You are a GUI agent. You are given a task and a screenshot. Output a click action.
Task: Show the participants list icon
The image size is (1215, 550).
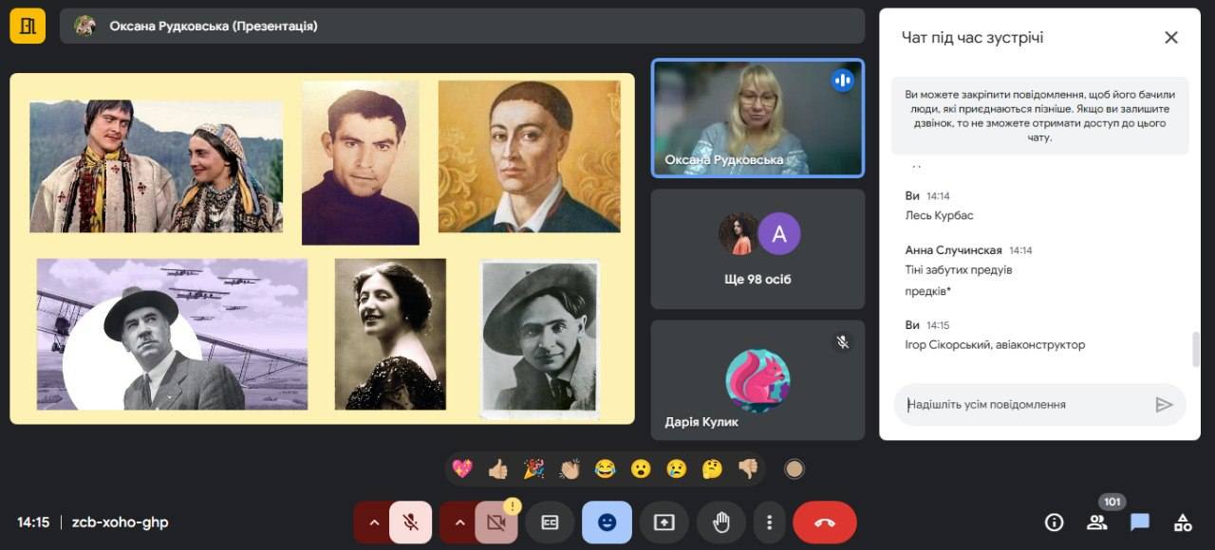click(x=1097, y=522)
